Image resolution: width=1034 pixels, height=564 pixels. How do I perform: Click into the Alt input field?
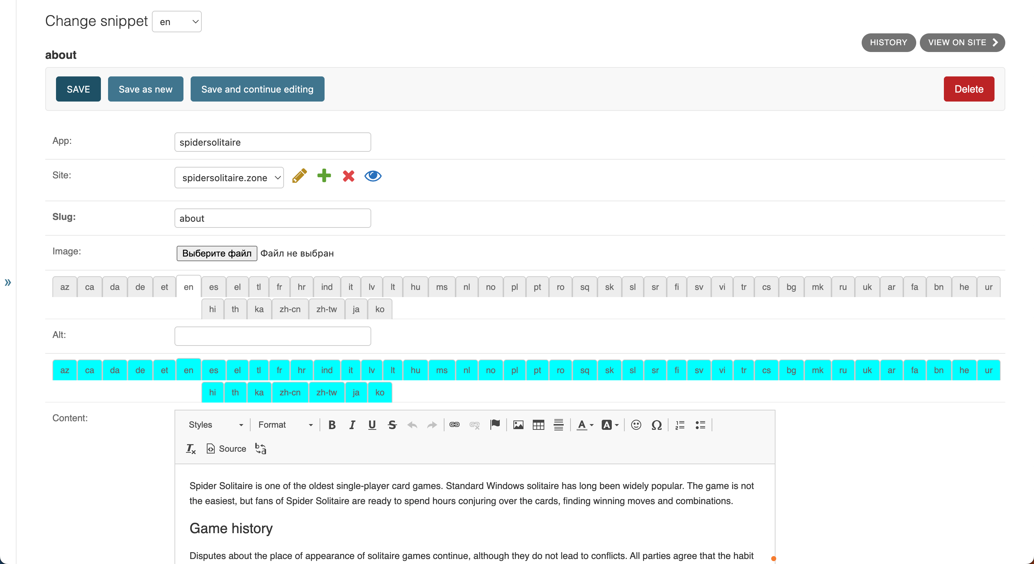(x=273, y=336)
